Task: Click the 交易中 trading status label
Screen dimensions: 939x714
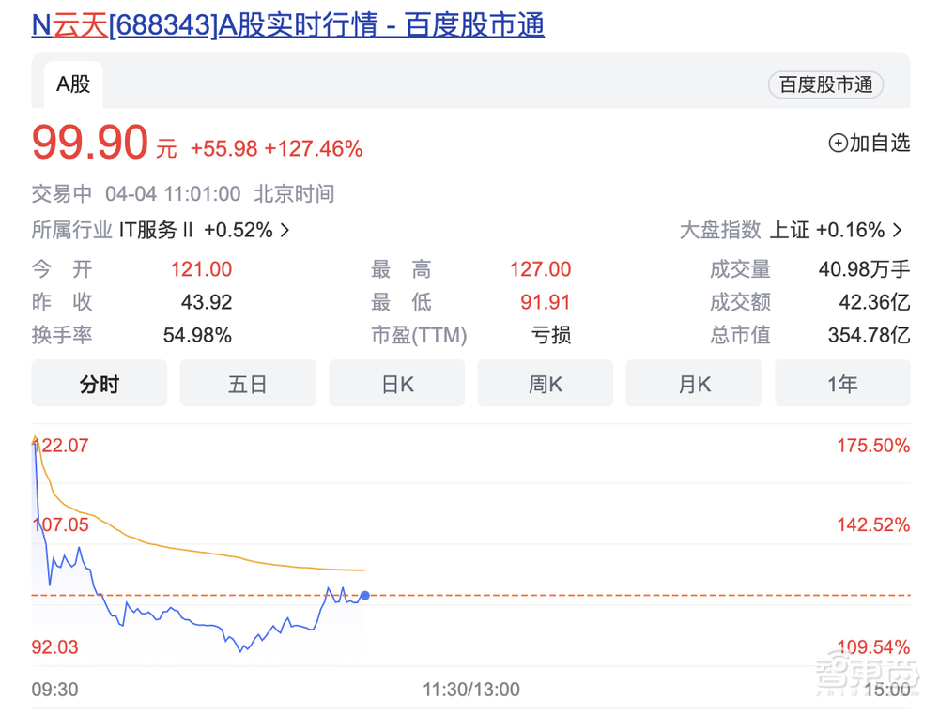Action: point(62,194)
